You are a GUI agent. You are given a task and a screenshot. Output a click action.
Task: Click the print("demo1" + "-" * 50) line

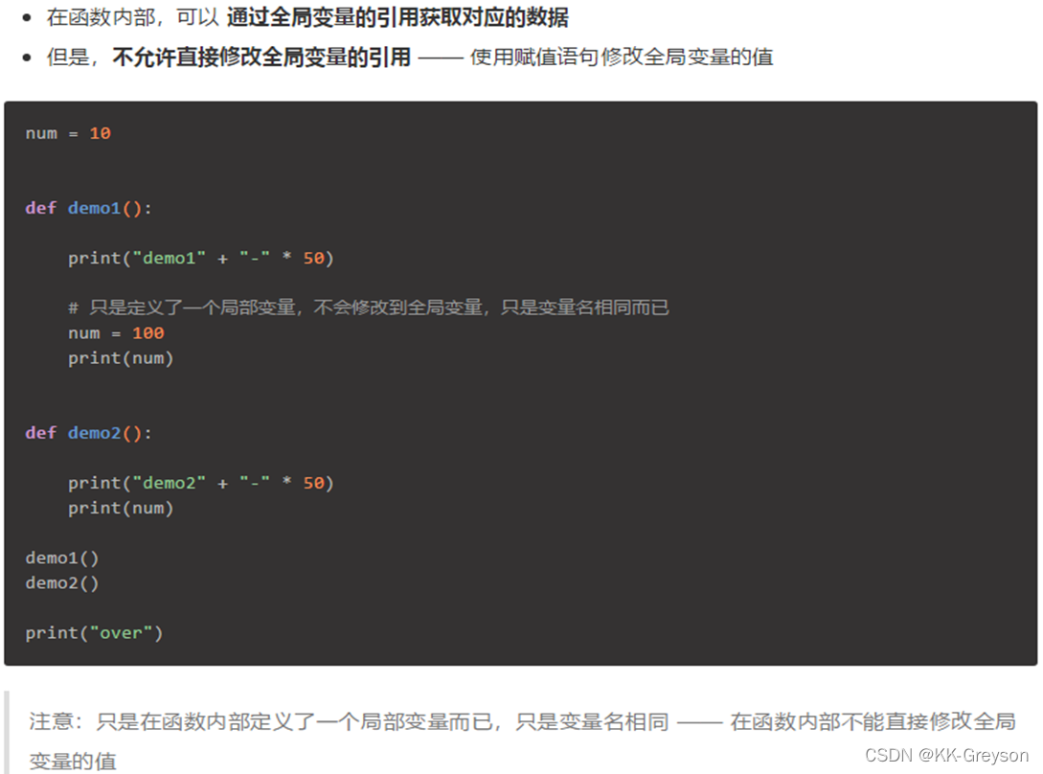(201, 259)
